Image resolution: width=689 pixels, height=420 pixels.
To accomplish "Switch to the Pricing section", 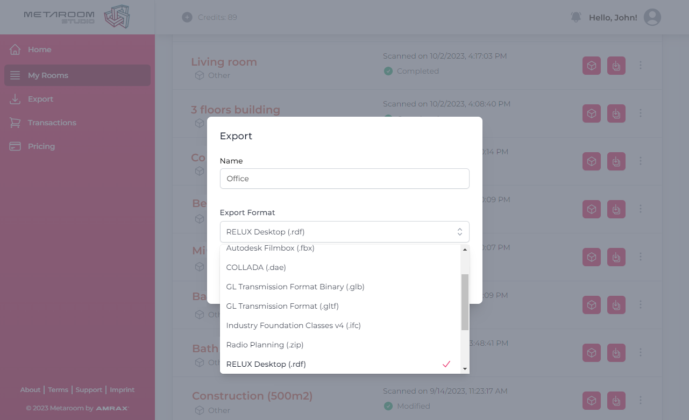I will tap(41, 146).
